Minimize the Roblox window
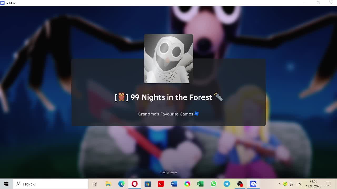 (306, 3)
